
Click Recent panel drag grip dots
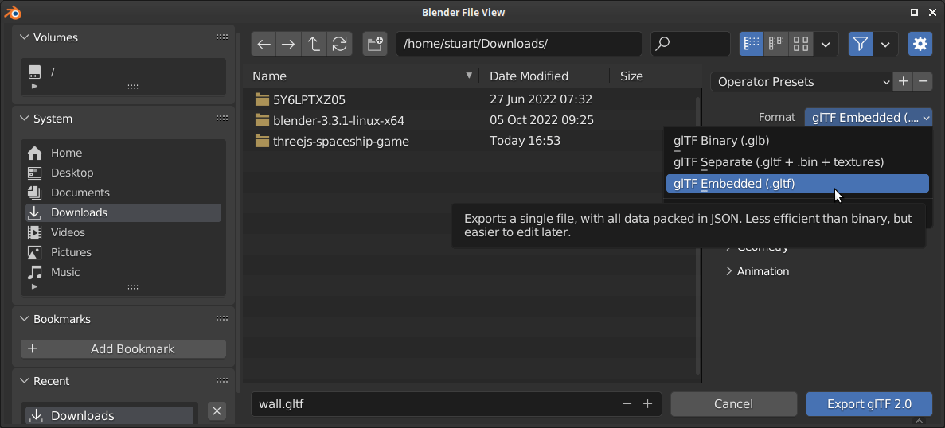pyautogui.click(x=222, y=381)
